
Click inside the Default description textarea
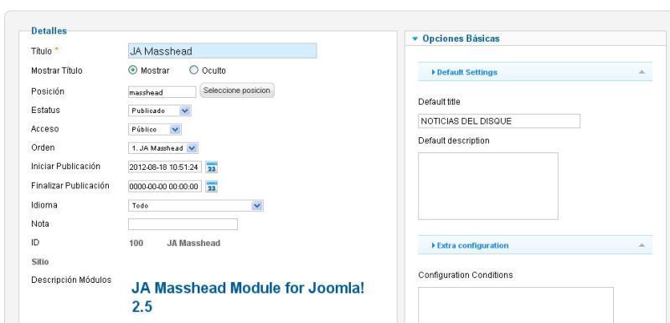click(488, 186)
